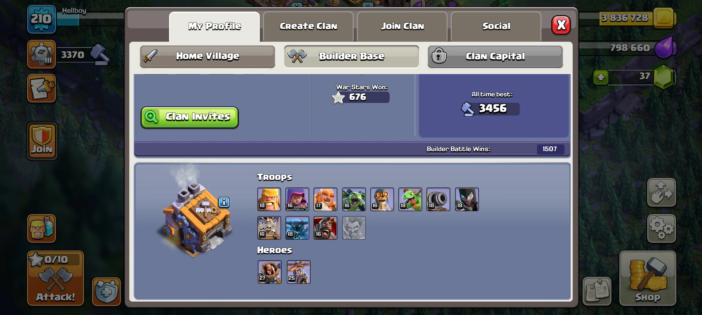Open the Shop with hammer and coins

(648, 278)
